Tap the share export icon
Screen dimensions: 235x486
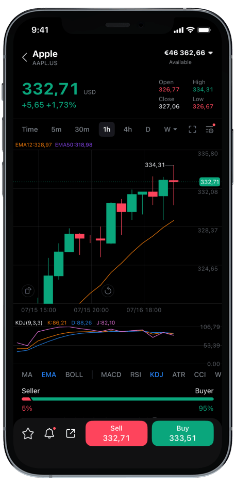pyautogui.click(x=71, y=433)
